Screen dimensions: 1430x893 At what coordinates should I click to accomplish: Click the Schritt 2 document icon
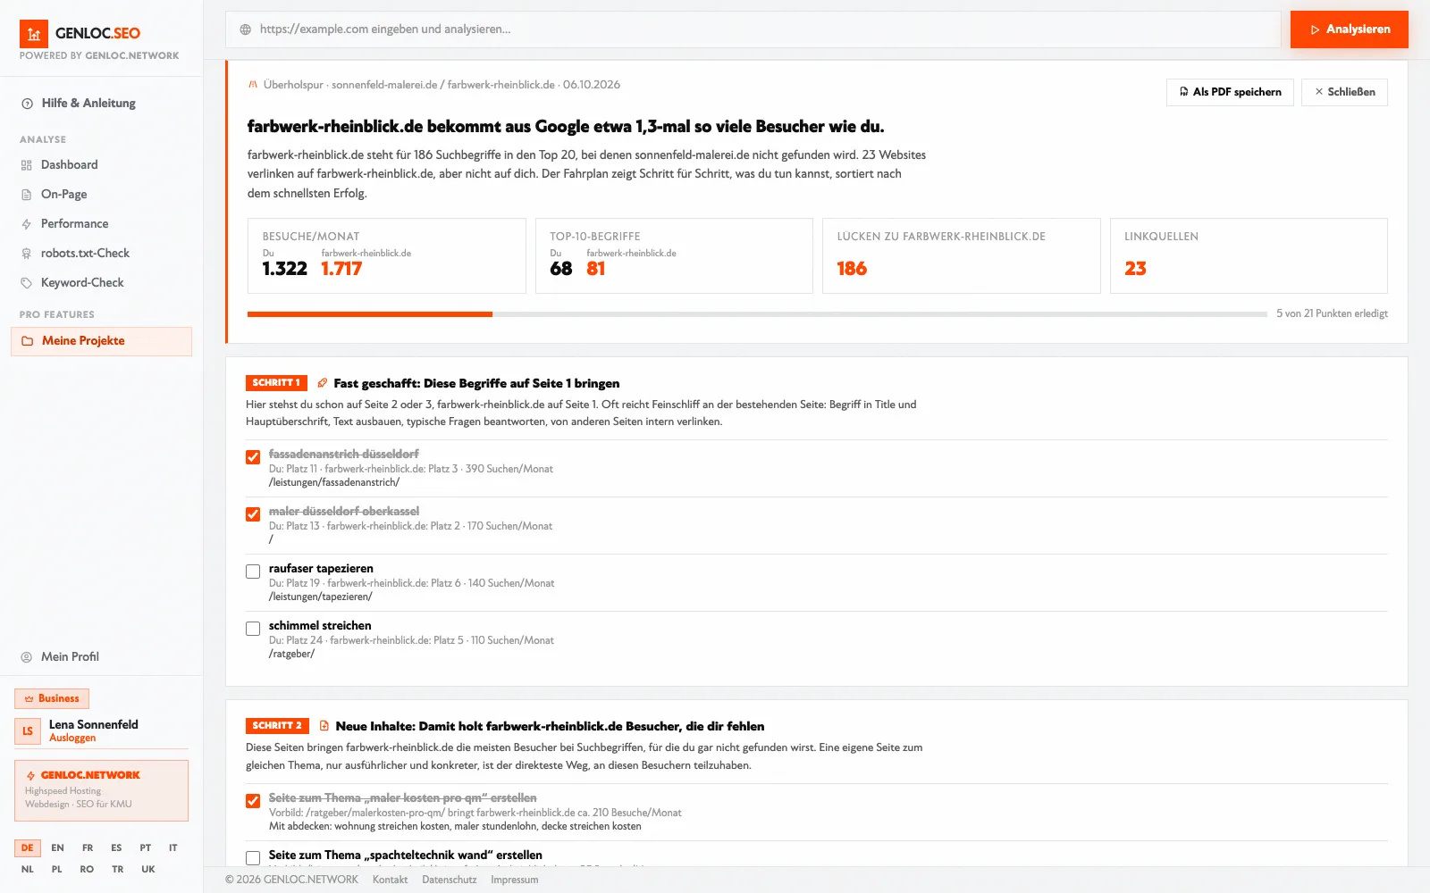(324, 726)
